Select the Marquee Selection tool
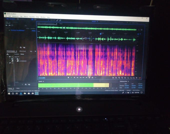This screenshot has width=170, height=134. (51, 20)
